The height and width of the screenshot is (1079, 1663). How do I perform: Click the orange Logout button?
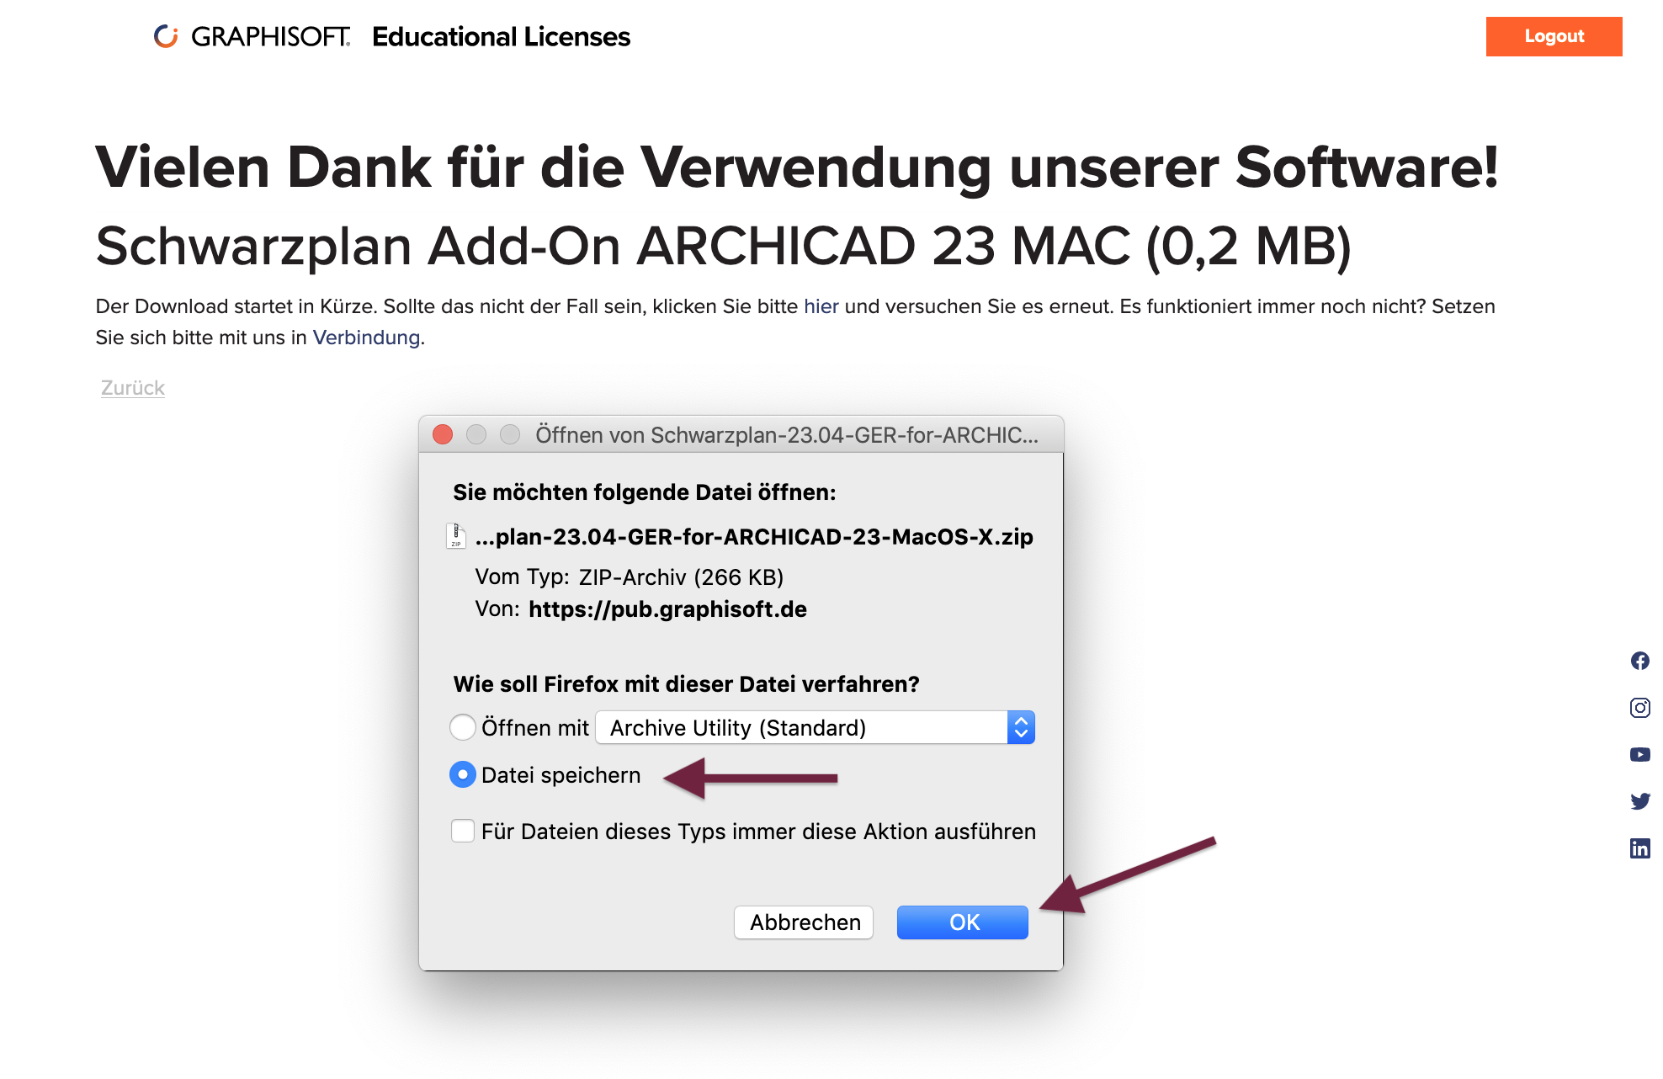[x=1554, y=36]
